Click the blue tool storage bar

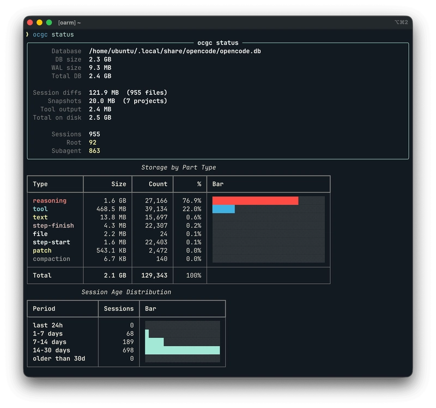coord(223,209)
